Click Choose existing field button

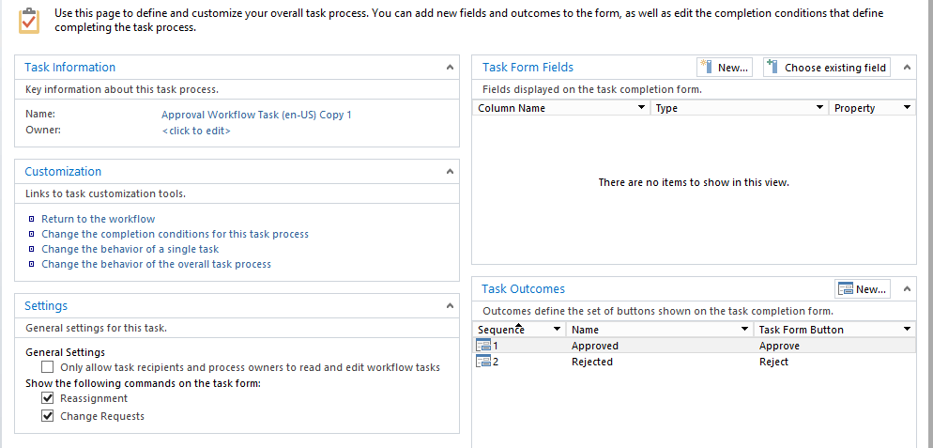[x=827, y=68]
